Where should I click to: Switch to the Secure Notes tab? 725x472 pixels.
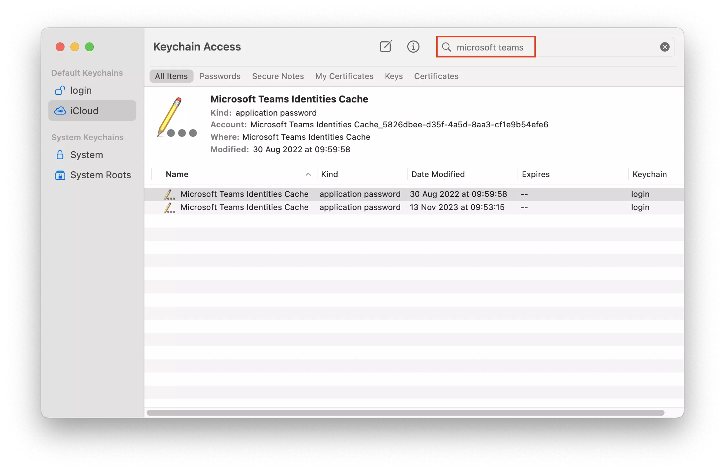click(278, 76)
